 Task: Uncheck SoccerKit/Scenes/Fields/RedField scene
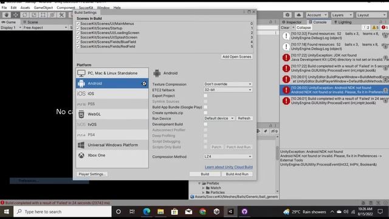[x=78, y=46]
